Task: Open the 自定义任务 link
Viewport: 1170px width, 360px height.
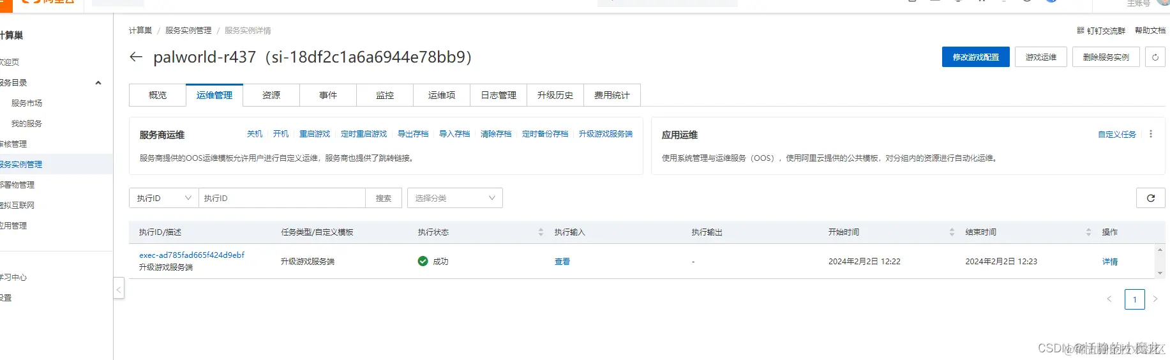Action: [1117, 135]
